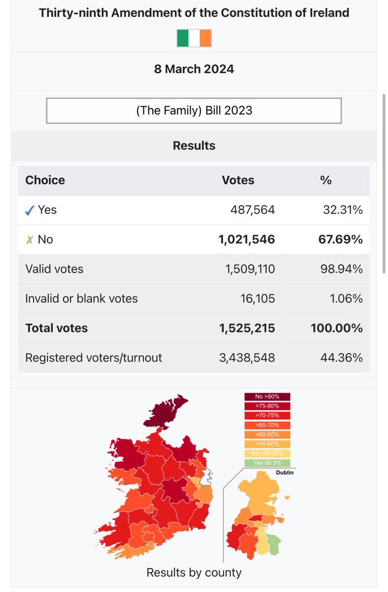Click the 'Yes 50.3%' green legend swatch
Viewport: 388px width, 592px height.
[x=267, y=463]
